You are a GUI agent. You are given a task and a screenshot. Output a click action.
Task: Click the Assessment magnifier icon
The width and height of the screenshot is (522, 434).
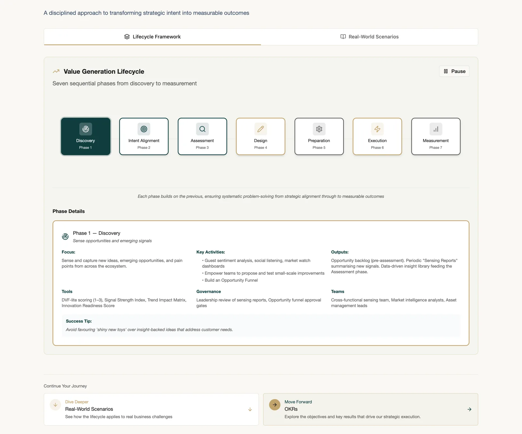tap(202, 129)
